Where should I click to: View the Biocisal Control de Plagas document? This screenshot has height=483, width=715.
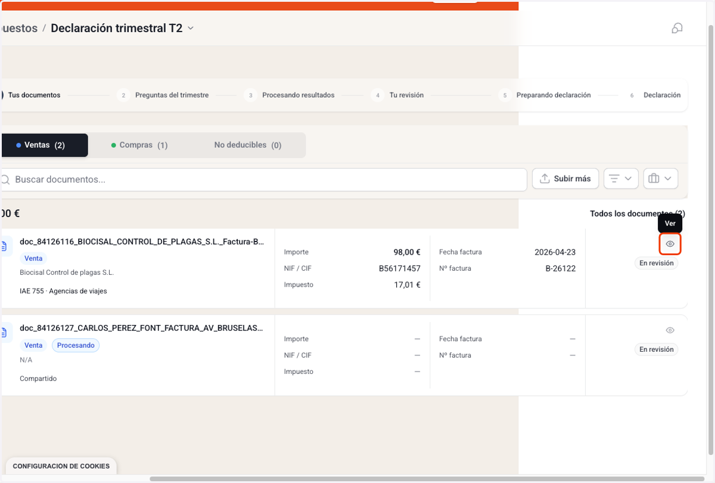pyautogui.click(x=670, y=244)
